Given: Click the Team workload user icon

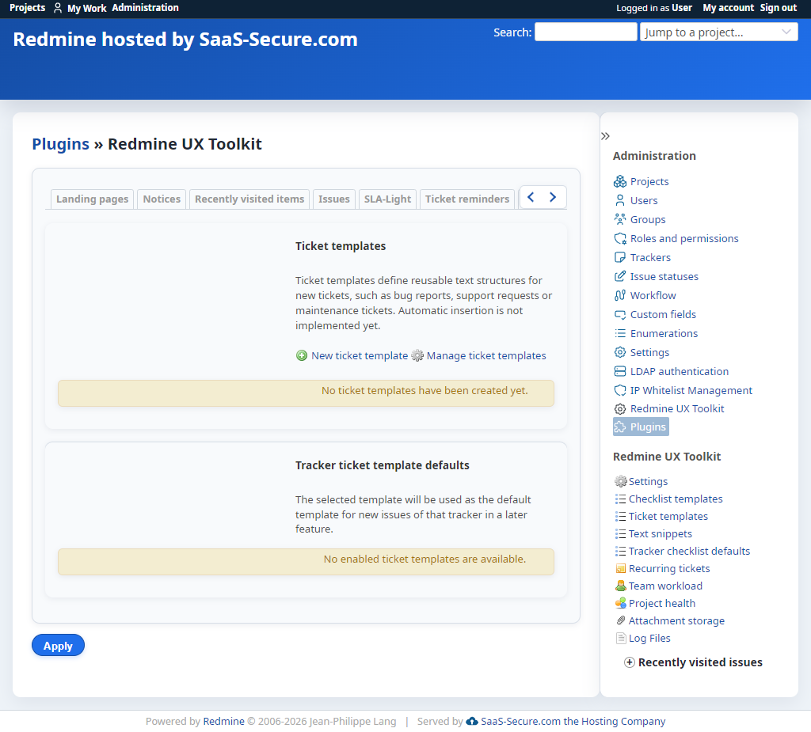Looking at the screenshot, I should (621, 586).
